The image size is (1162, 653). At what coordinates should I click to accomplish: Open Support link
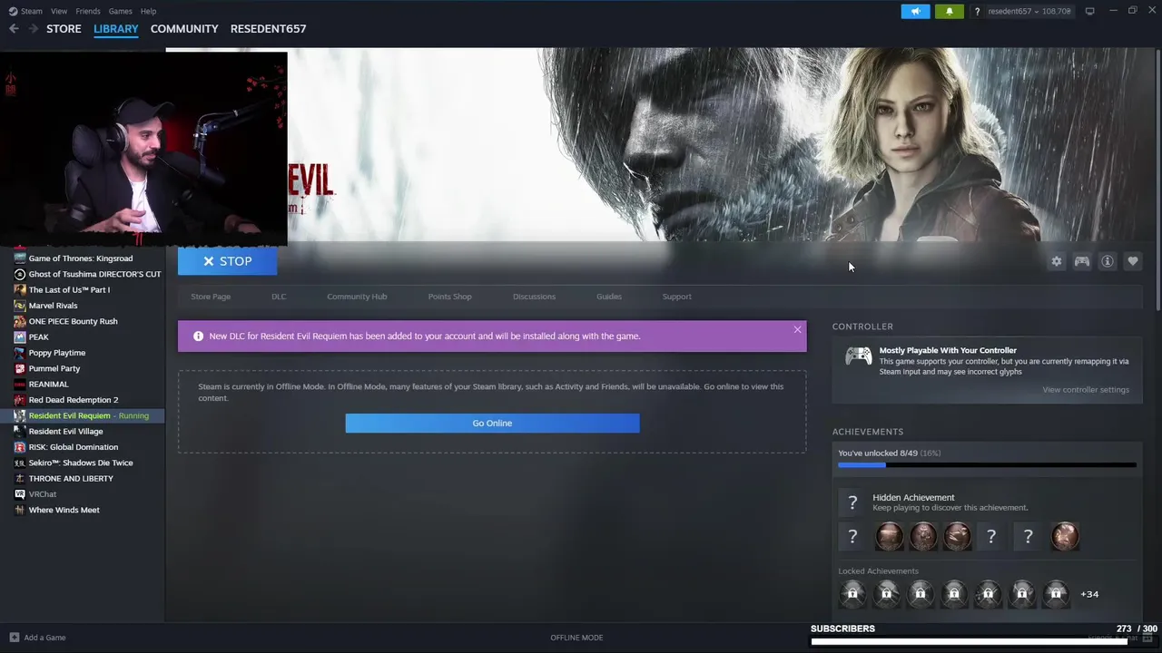tap(677, 297)
